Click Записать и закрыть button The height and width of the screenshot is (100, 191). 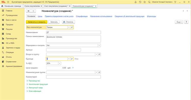click(x=37, y=22)
